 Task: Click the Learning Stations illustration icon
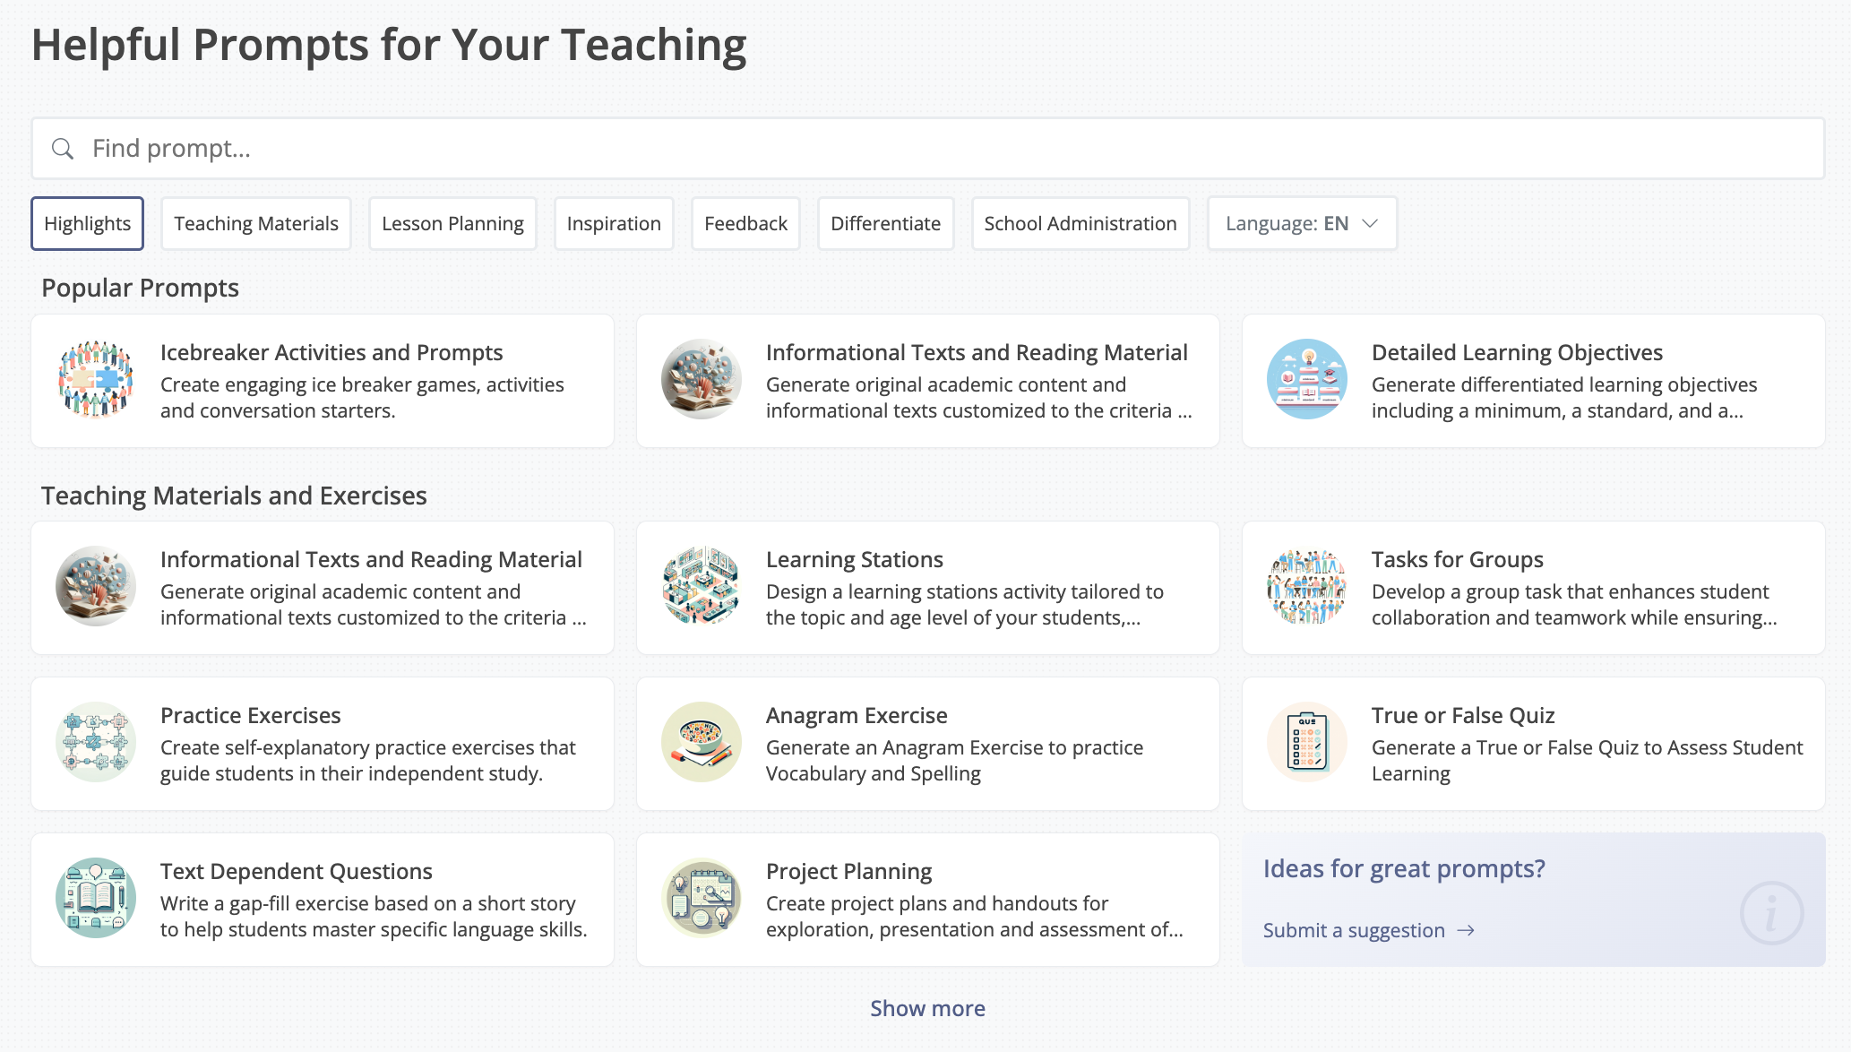(x=702, y=586)
